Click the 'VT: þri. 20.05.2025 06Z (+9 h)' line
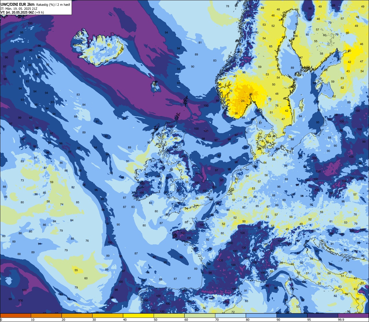 [x=22, y=12]
